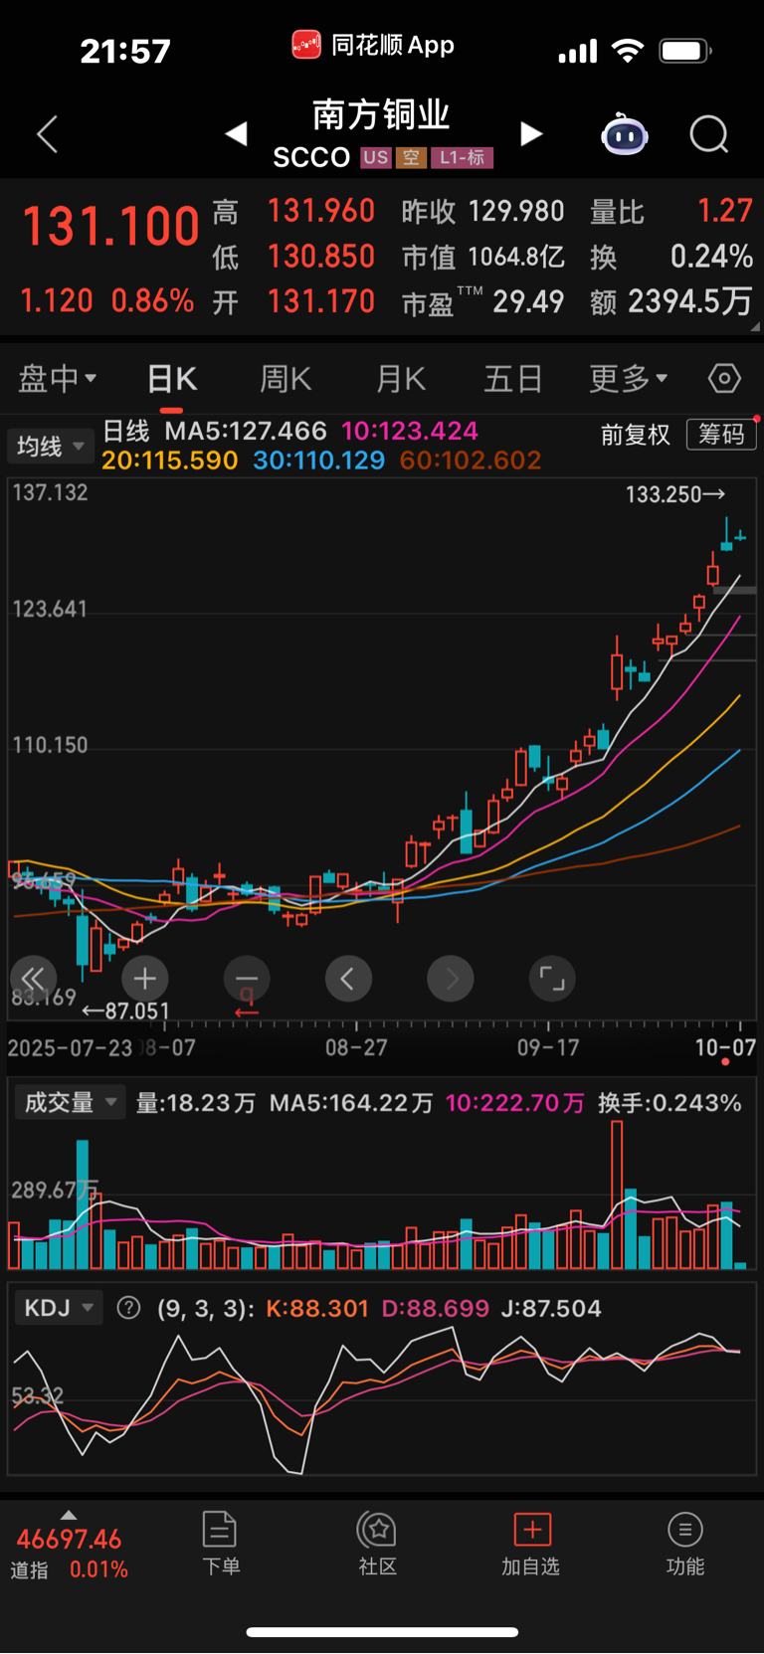Switch to previous stock with left triangle
764x1654 pixels.
pyautogui.click(x=236, y=133)
